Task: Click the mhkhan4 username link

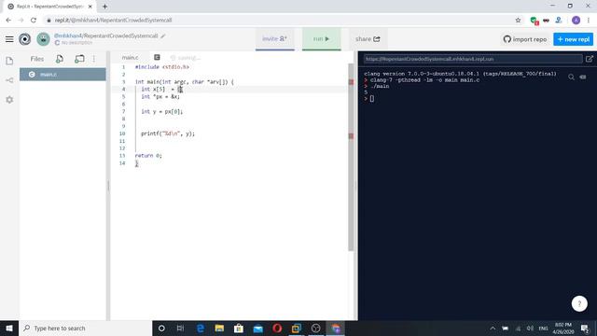Action: click(x=68, y=35)
